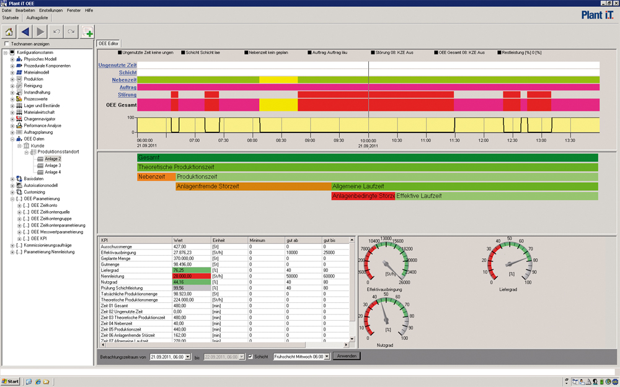Click the Nebenzeit link in chart
The image size is (620, 387).
click(124, 80)
